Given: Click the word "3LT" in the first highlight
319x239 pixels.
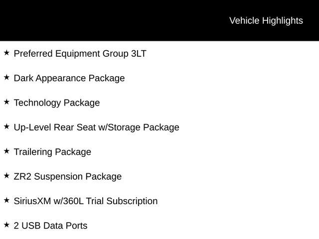Looking at the screenshot, I should click(x=138, y=53).
